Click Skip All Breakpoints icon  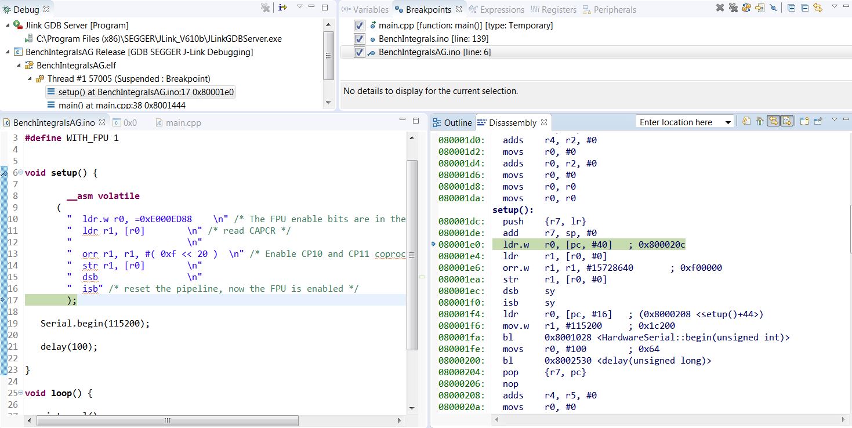coord(774,8)
